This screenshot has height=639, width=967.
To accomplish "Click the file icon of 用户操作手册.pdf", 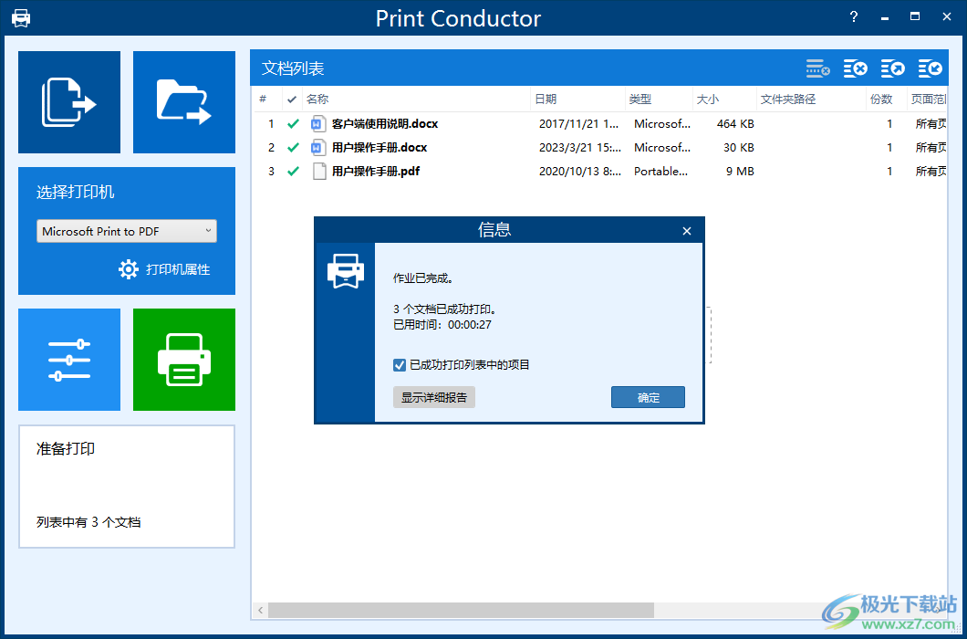I will pyautogui.click(x=319, y=171).
